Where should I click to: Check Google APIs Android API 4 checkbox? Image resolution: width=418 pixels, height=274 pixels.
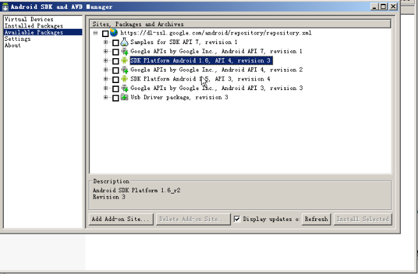116,70
